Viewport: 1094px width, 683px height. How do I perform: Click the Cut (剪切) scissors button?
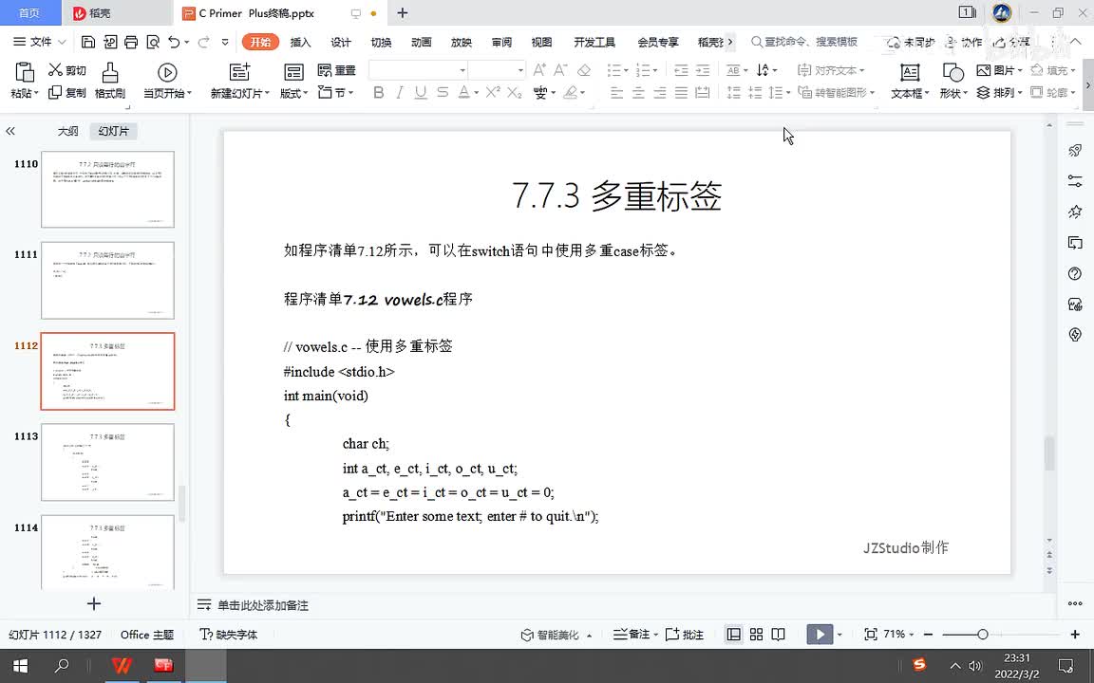pos(67,69)
